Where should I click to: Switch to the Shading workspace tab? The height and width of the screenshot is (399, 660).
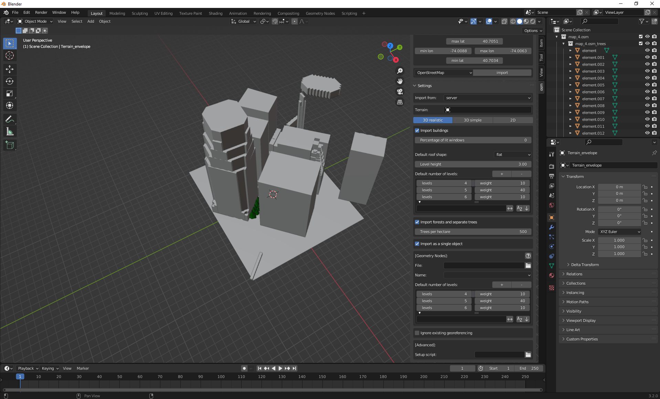215,13
